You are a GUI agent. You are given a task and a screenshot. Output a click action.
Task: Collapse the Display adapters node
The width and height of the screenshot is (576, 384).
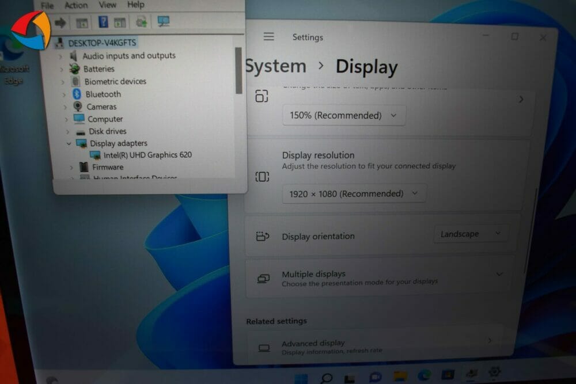click(x=69, y=143)
